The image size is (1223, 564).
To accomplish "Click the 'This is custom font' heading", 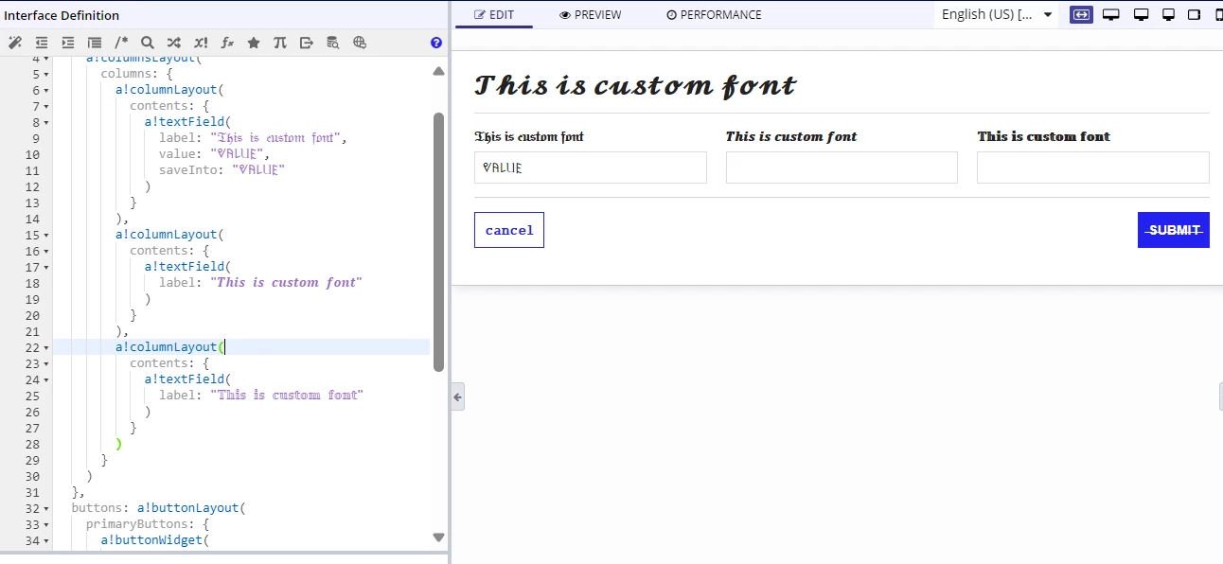I will [635, 85].
